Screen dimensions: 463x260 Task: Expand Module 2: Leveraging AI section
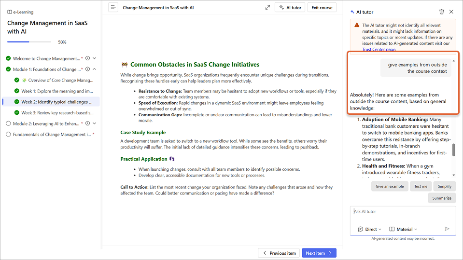[95, 123]
